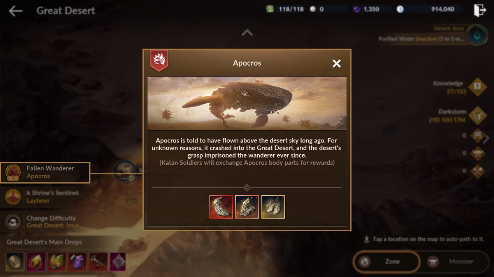Expand the right side panel arrow
Screen dimensions: 494x277
click(x=486, y=139)
